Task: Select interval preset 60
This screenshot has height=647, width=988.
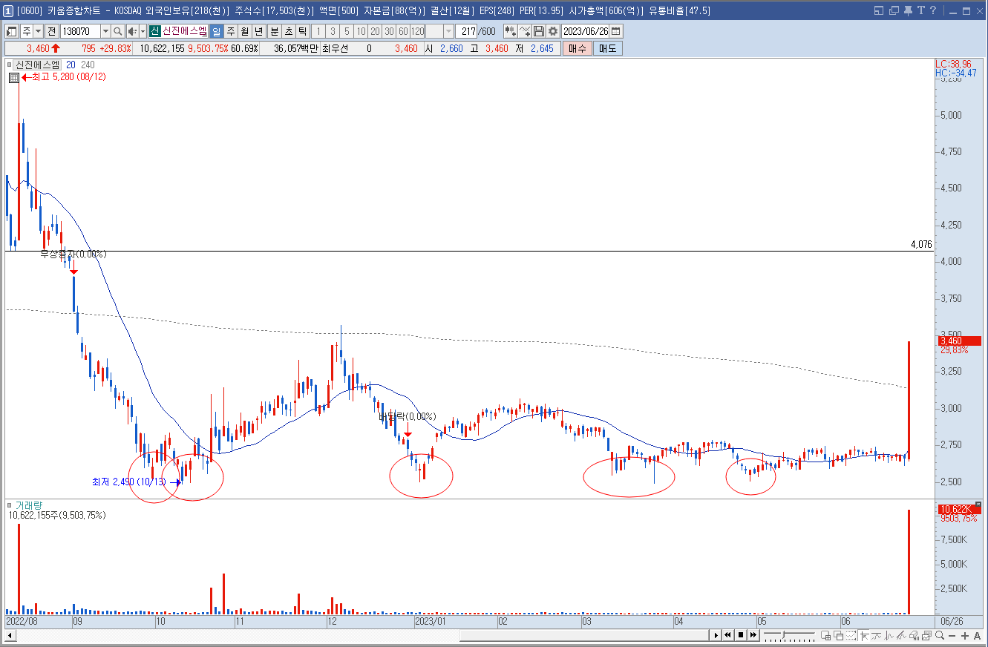Action: (x=403, y=31)
